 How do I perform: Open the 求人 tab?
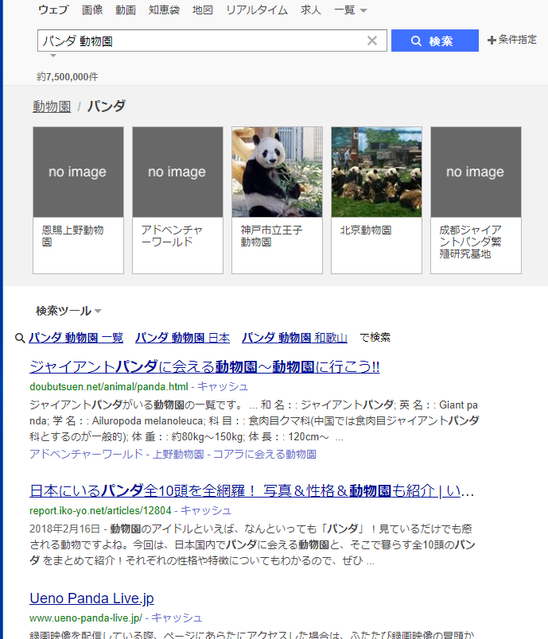coord(311,10)
